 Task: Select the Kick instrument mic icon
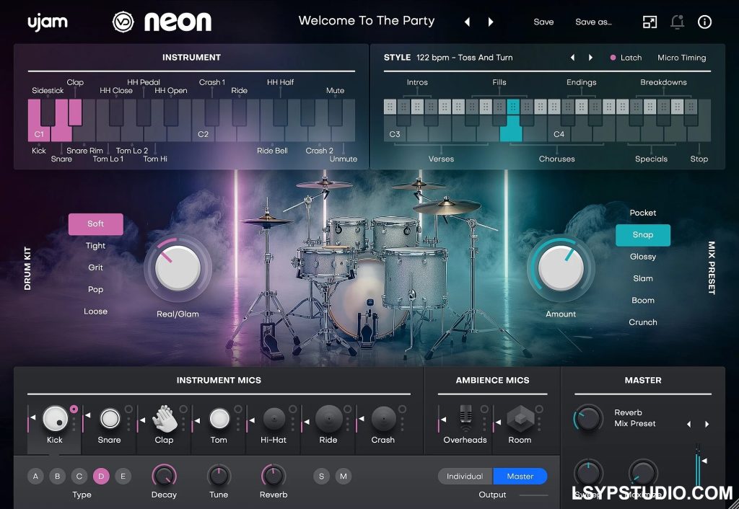click(56, 418)
